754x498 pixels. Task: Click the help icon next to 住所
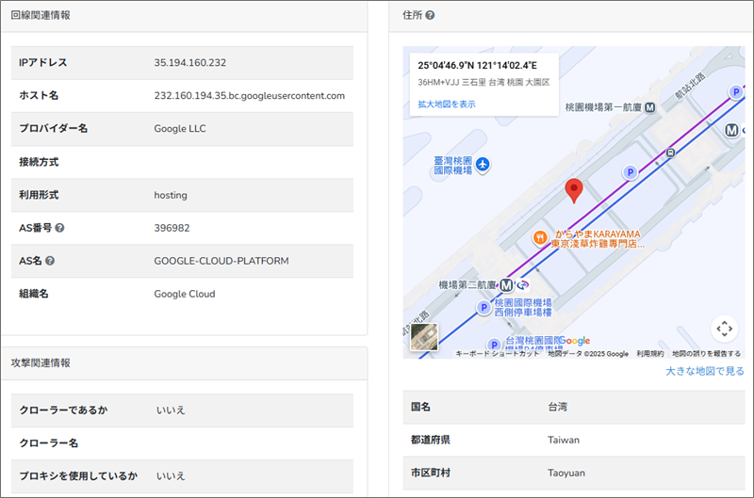point(430,16)
